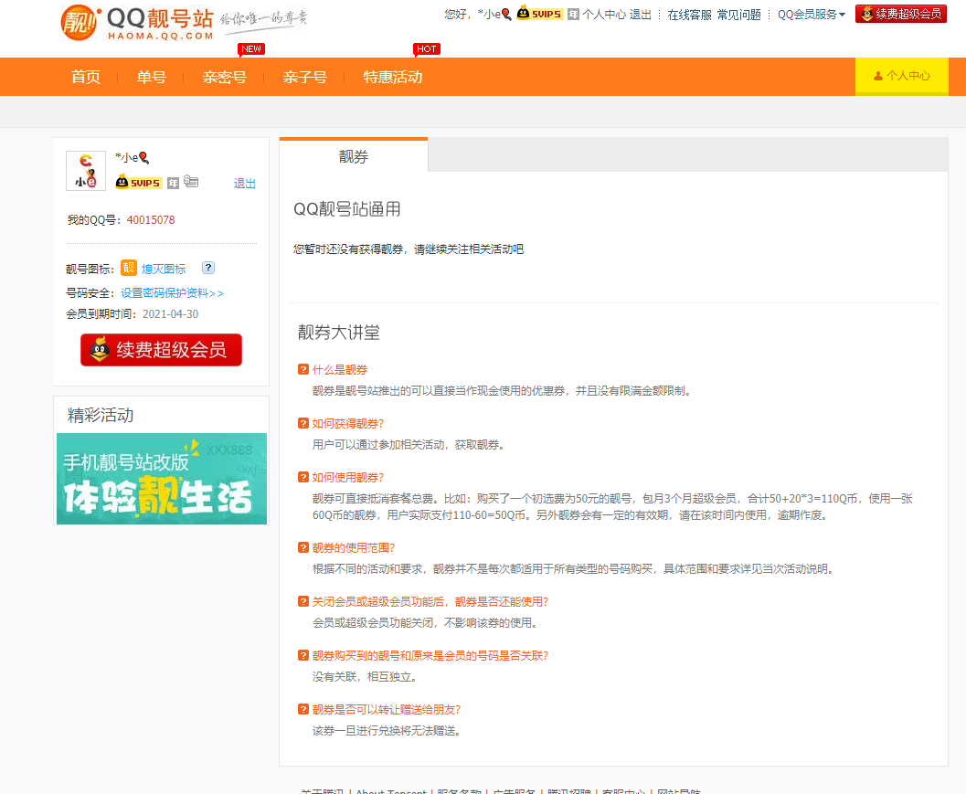Click the orange 靓 icon beside 靓号图标
The width and height of the screenshot is (966, 794).
pyautogui.click(x=128, y=268)
